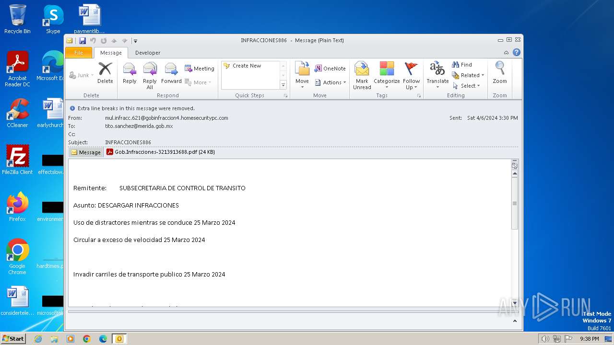Click the message body scrollbar up arrow
The width and height of the screenshot is (614, 345).
pos(515,173)
